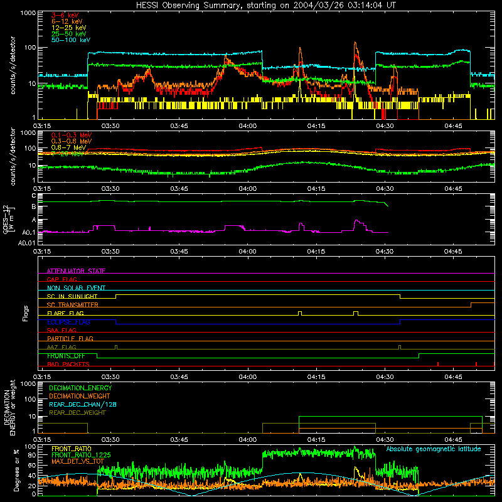Select the Degrees or % axis title

(16, 470)
